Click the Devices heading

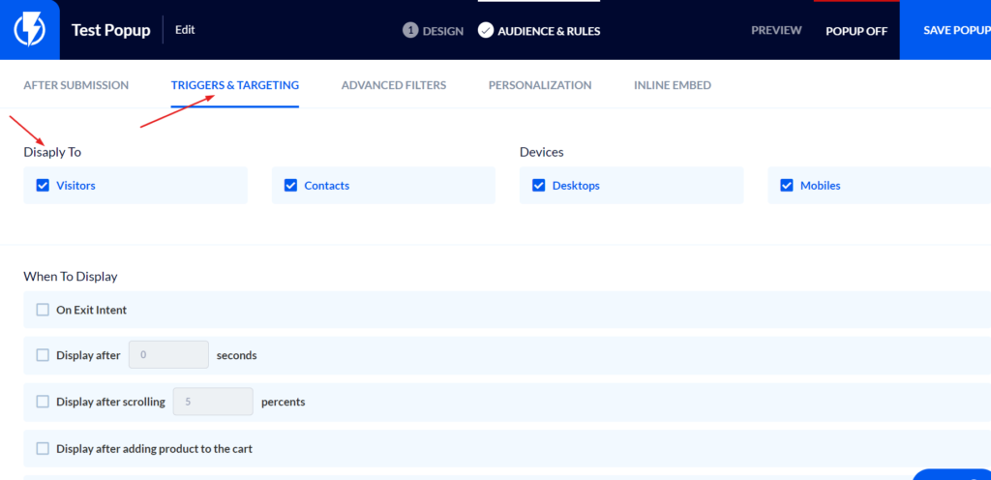click(542, 152)
